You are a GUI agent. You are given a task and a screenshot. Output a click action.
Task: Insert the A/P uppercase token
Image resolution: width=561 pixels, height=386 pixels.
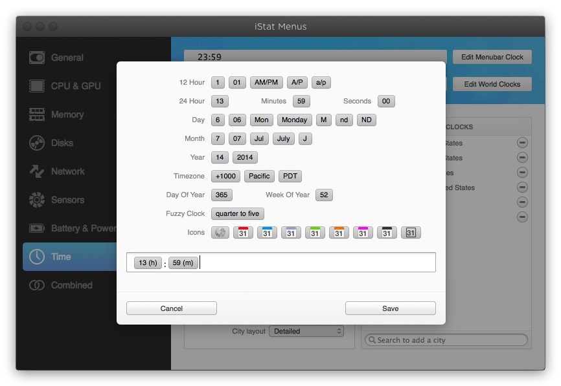[297, 82]
